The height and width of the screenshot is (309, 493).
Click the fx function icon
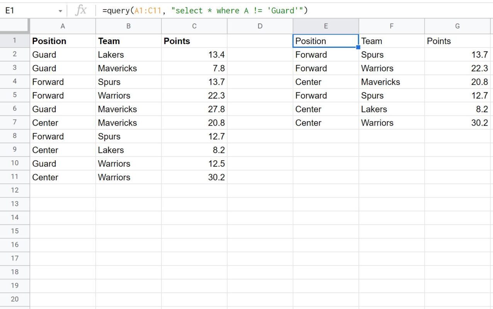[x=81, y=10]
